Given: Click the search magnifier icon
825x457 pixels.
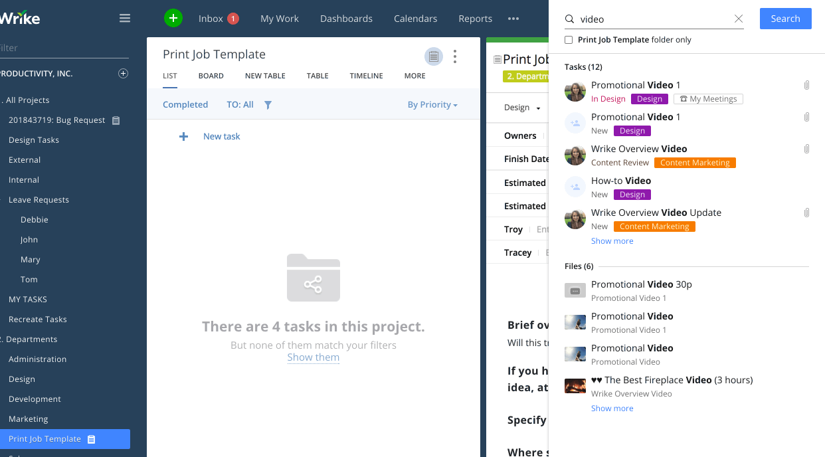Looking at the screenshot, I should point(569,19).
